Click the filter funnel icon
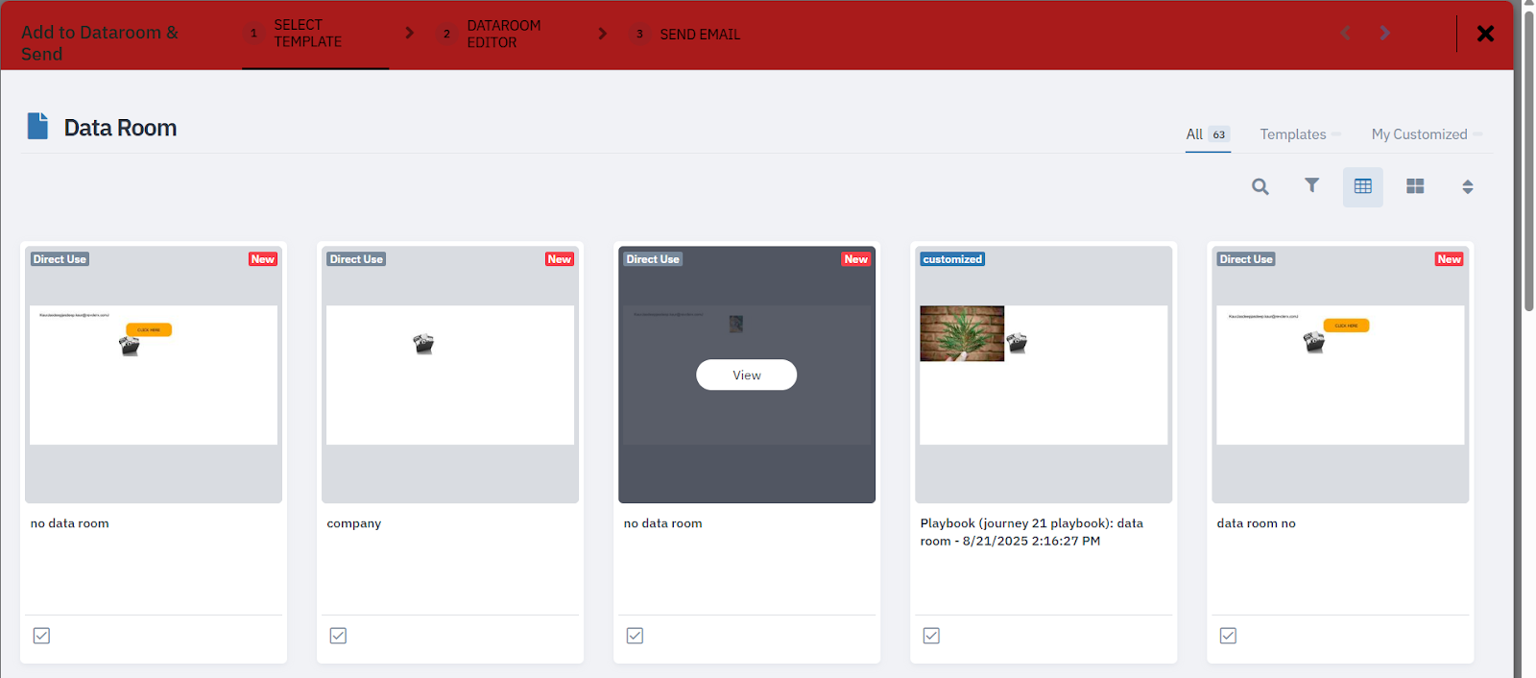The width and height of the screenshot is (1536, 678). pyautogui.click(x=1311, y=185)
